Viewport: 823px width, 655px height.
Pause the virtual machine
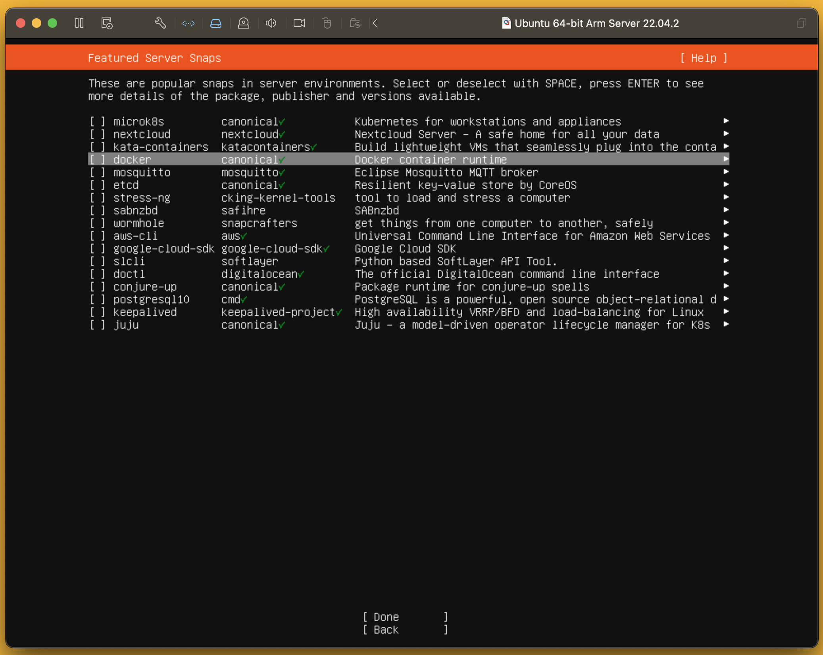79,23
